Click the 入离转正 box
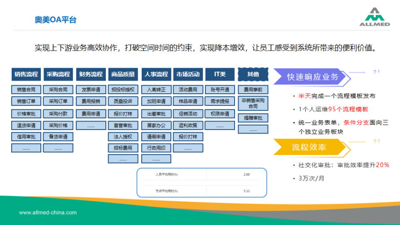 point(156,90)
